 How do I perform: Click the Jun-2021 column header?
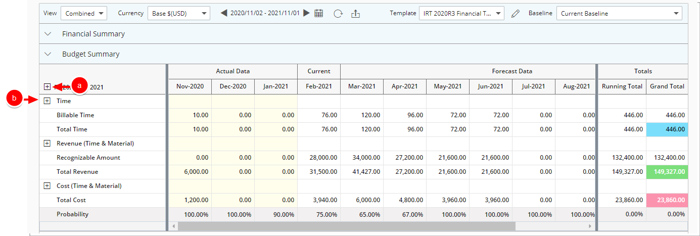coord(491,86)
